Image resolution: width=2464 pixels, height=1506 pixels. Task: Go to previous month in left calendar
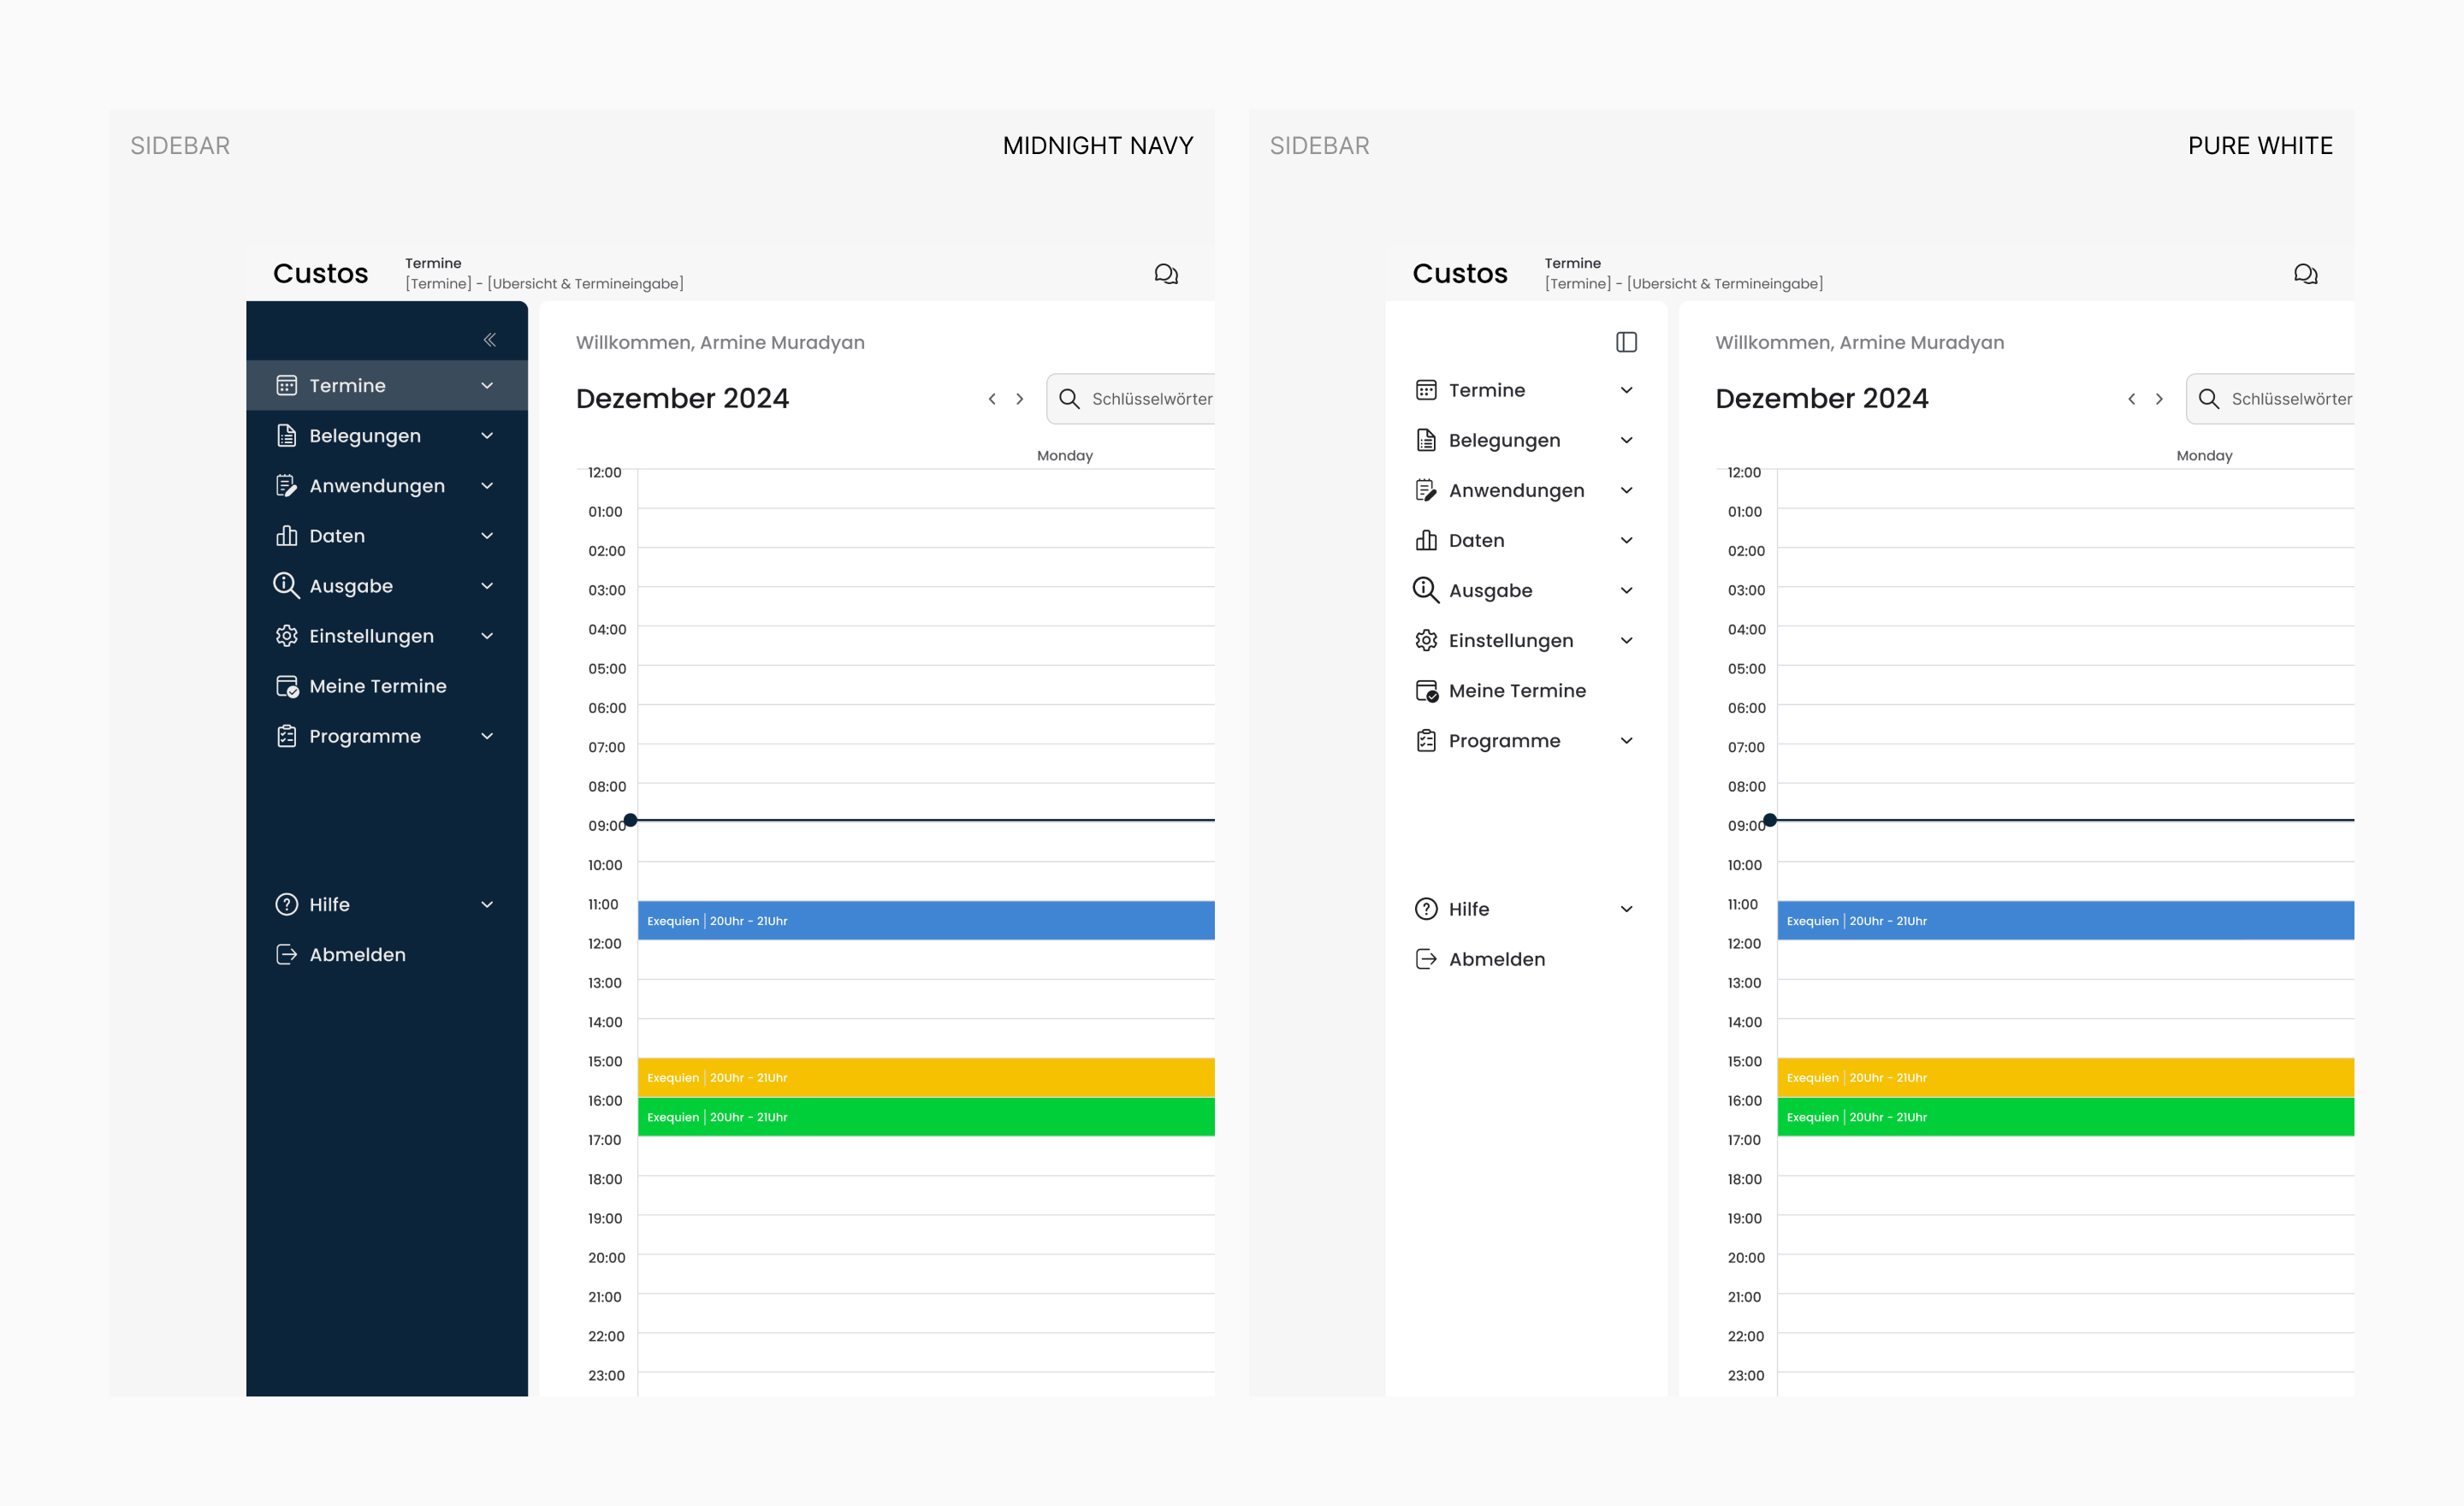992,399
